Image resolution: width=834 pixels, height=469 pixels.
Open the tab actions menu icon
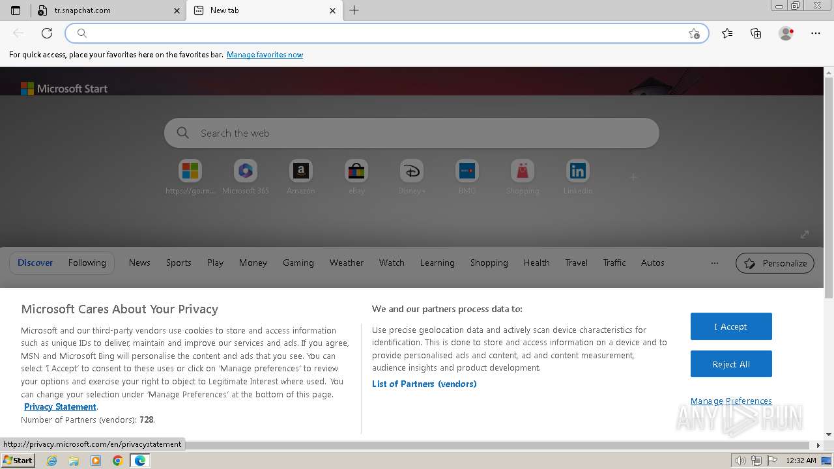16,10
